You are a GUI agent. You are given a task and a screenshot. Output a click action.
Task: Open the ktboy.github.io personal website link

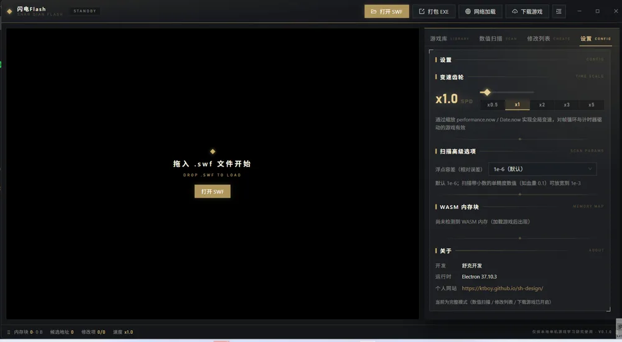[x=502, y=289]
